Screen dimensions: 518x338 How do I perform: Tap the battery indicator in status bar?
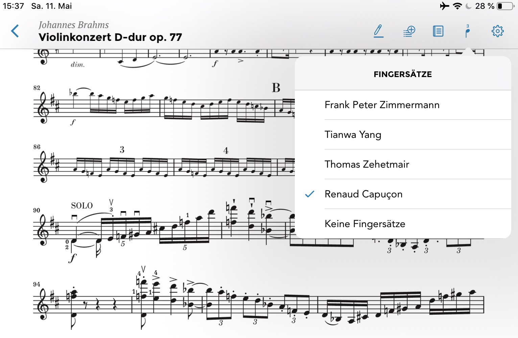pos(506,6)
